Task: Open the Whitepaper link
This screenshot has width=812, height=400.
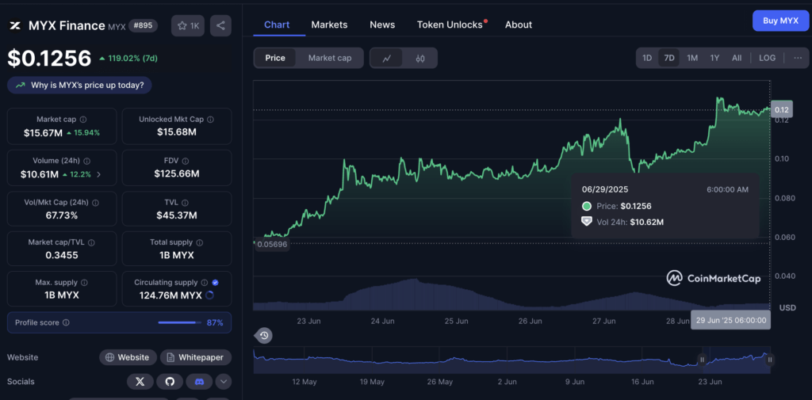Action: 196,357
